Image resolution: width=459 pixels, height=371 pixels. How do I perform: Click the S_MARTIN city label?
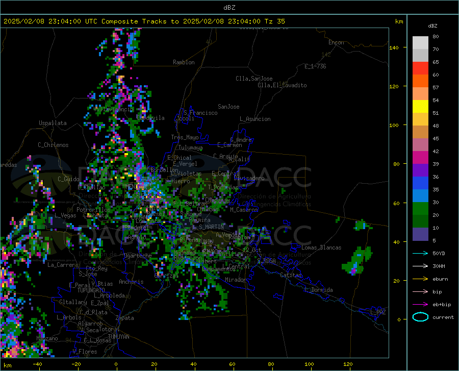(211, 227)
